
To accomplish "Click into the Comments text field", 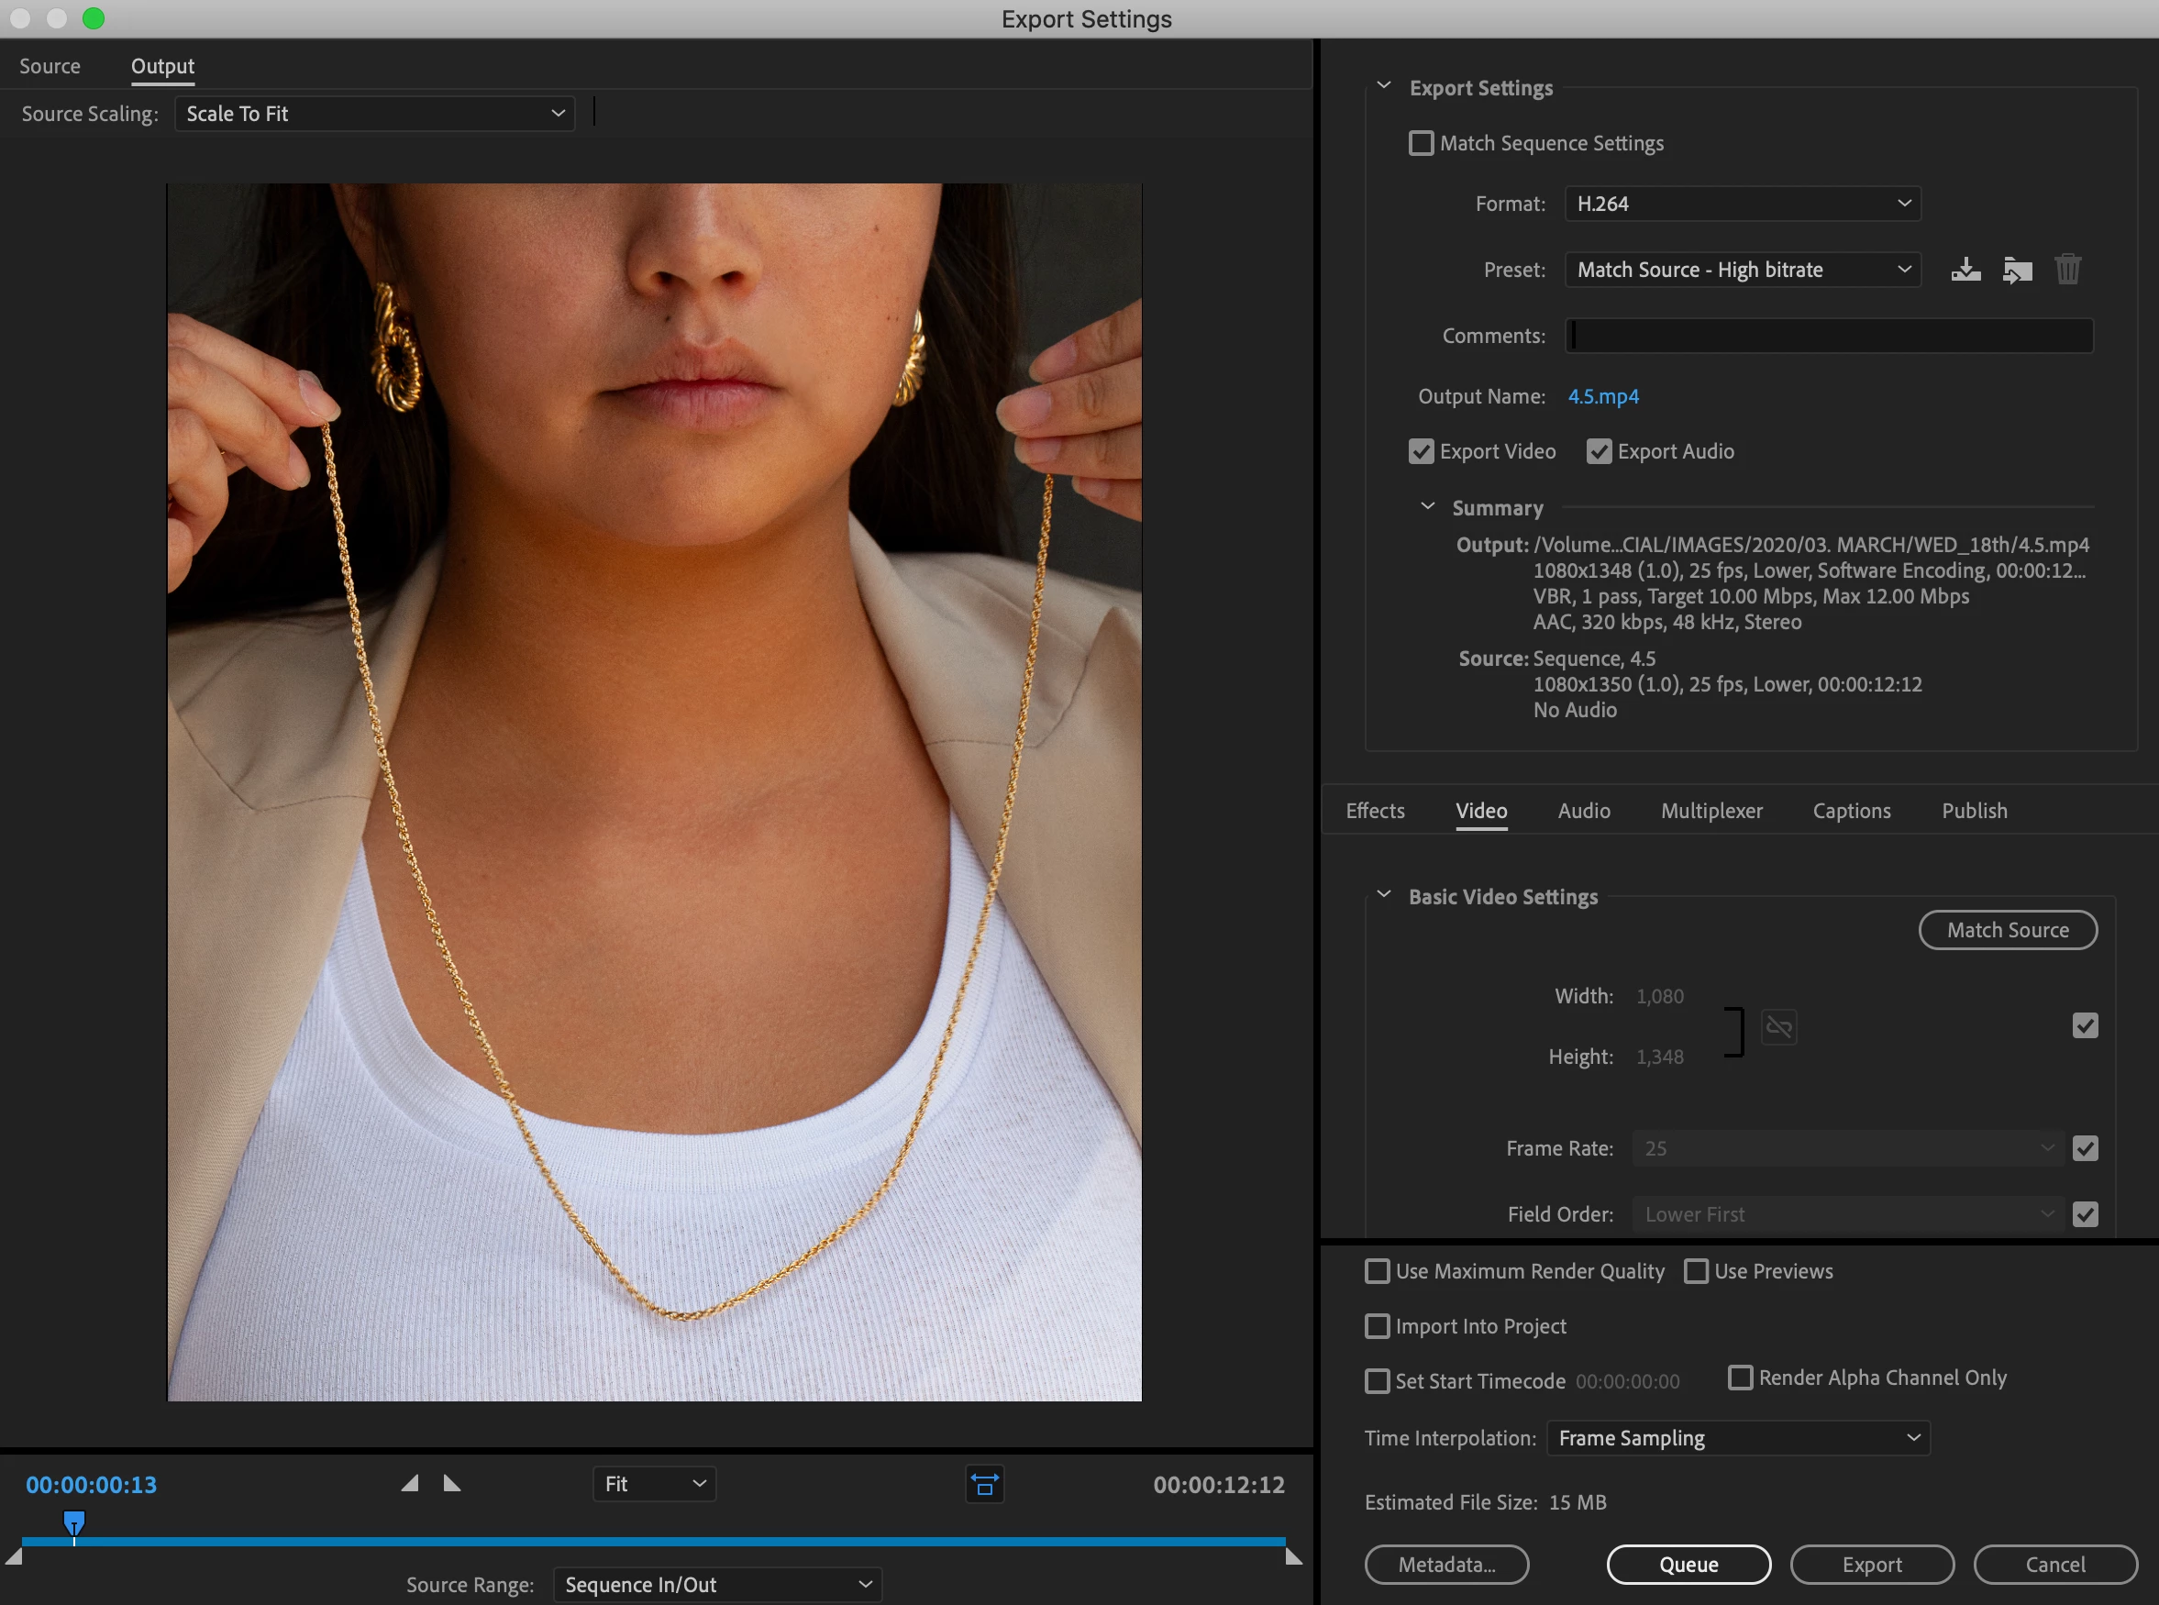I will click(x=1829, y=337).
